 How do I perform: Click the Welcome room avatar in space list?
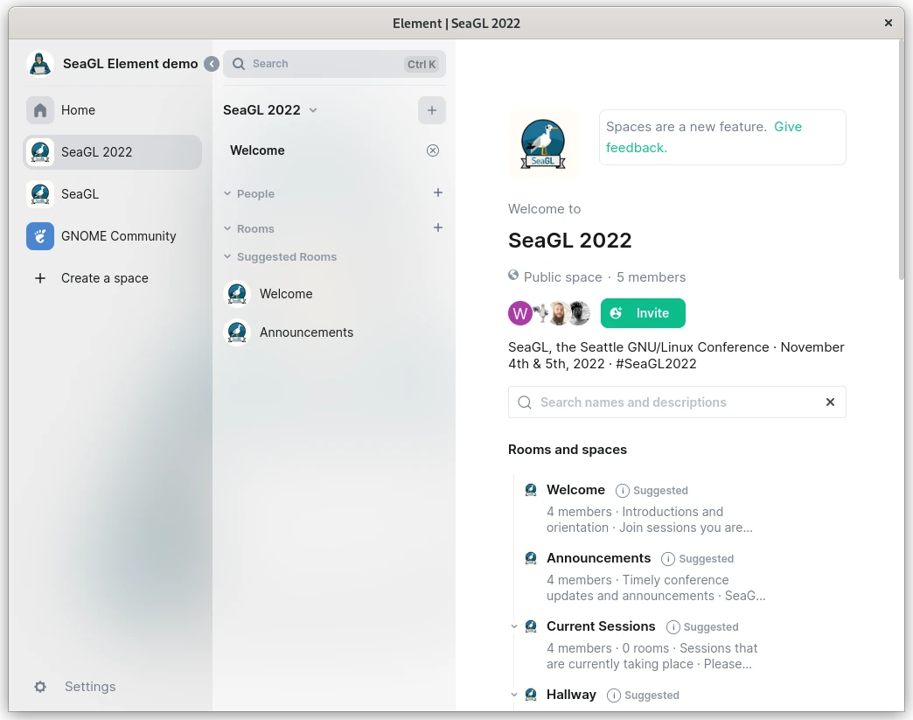pos(531,490)
